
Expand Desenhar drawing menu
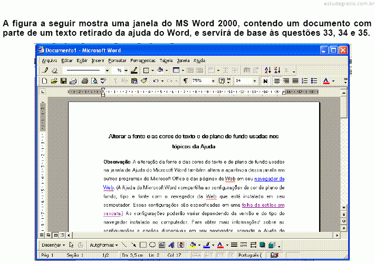53,245
